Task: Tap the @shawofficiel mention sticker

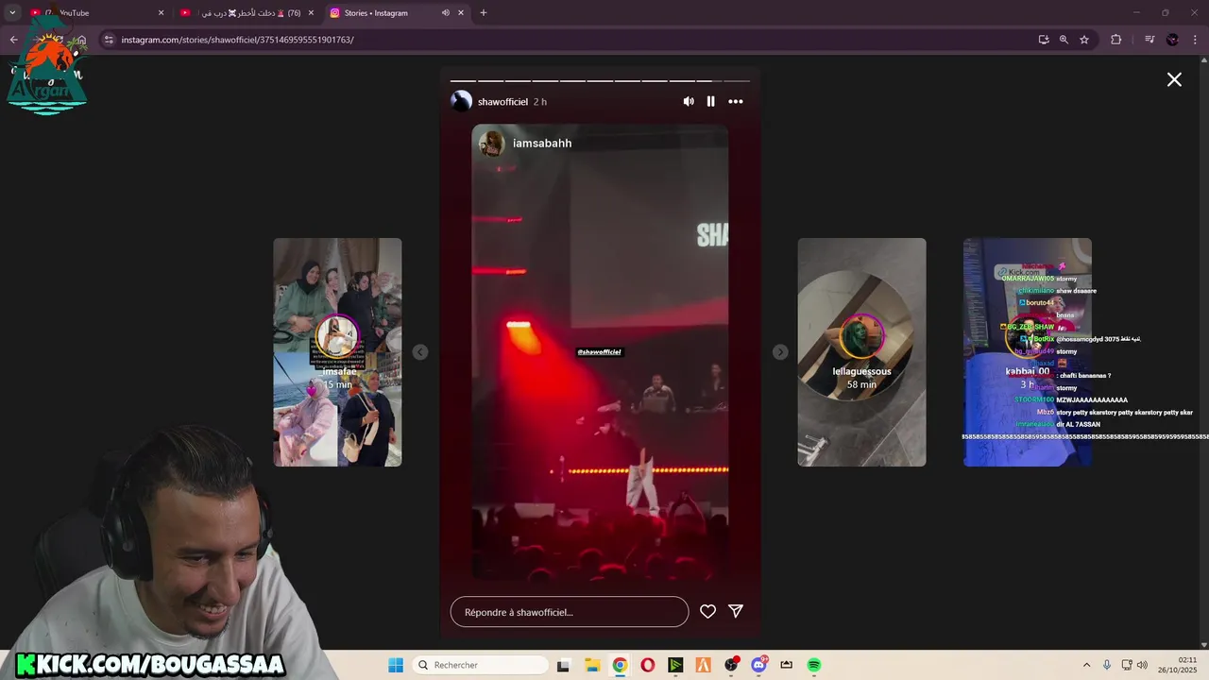Action: coord(600,352)
